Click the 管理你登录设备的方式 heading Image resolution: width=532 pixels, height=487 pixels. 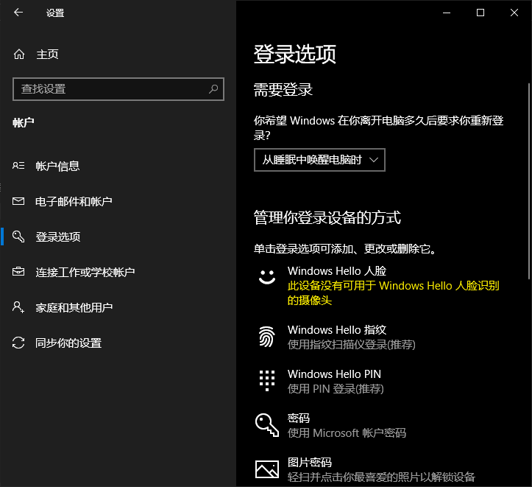pos(327,217)
